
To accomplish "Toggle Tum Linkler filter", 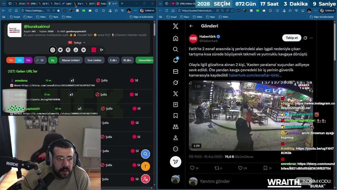I will [x=94, y=60].
